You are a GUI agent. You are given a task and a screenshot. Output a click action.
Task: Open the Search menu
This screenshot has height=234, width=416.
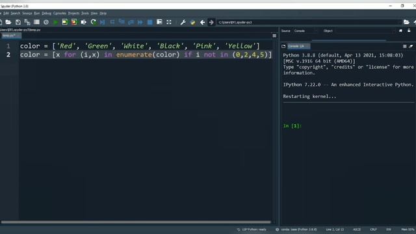(x=16, y=13)
